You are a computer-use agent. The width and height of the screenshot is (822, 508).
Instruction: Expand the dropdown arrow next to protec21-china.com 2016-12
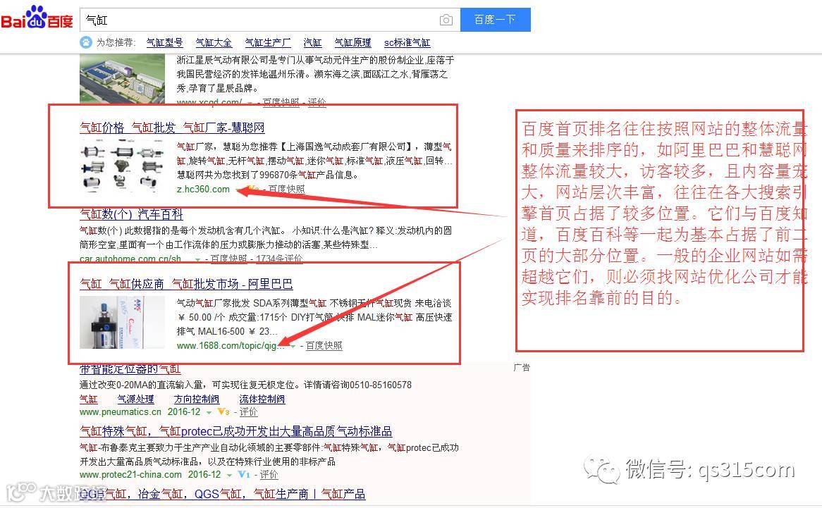pos(229,475)
